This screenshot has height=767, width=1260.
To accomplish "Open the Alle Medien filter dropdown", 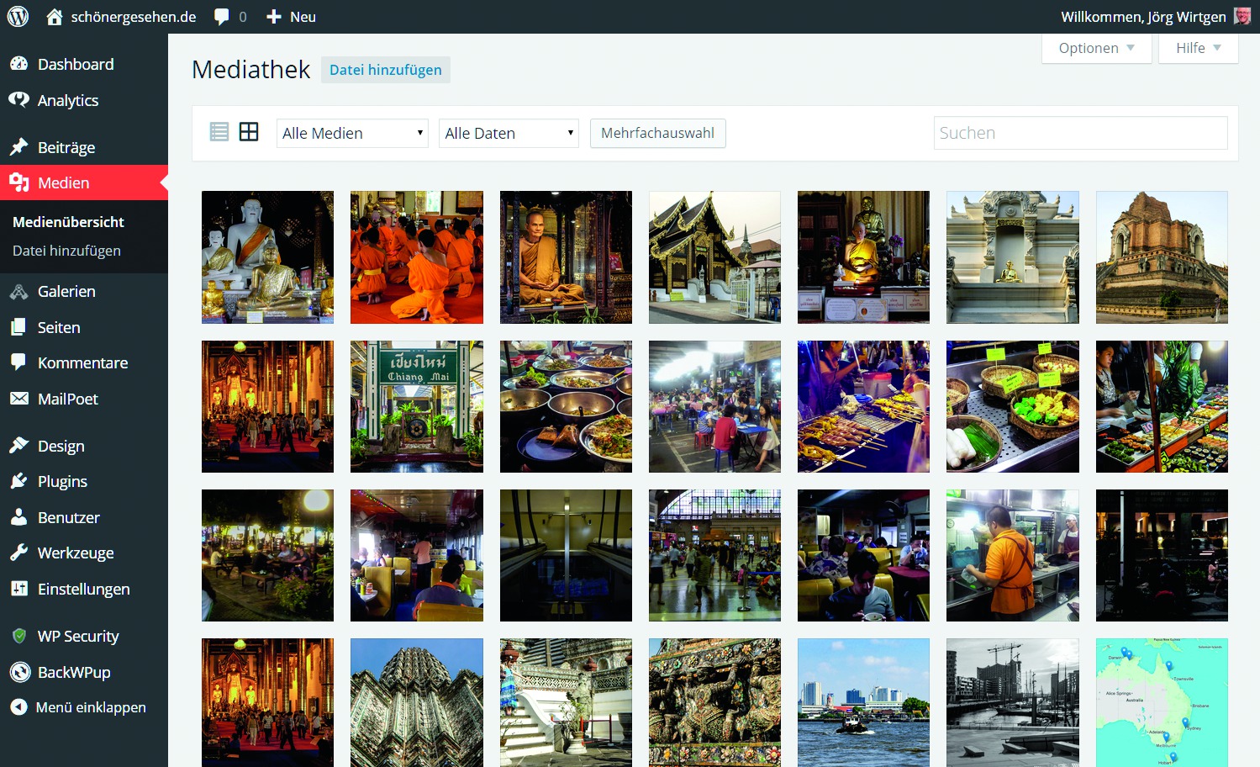I will 352,133.
